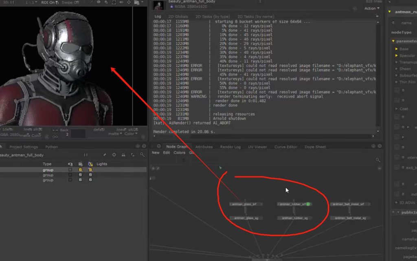Switch to the Render Log tab

230,147
